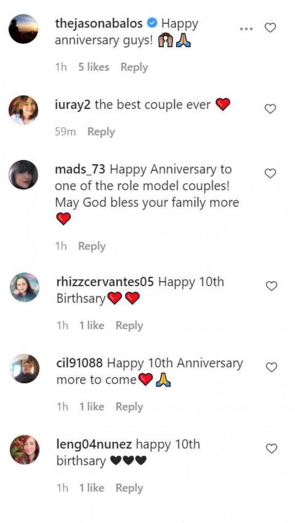Viewport: 295px width, 523px height.
Task: Reply to thejasonabalos's comment
Action: [x=134, y=67]
